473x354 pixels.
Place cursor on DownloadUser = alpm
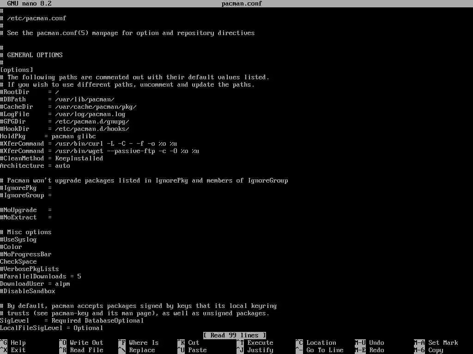pos(35,284)
